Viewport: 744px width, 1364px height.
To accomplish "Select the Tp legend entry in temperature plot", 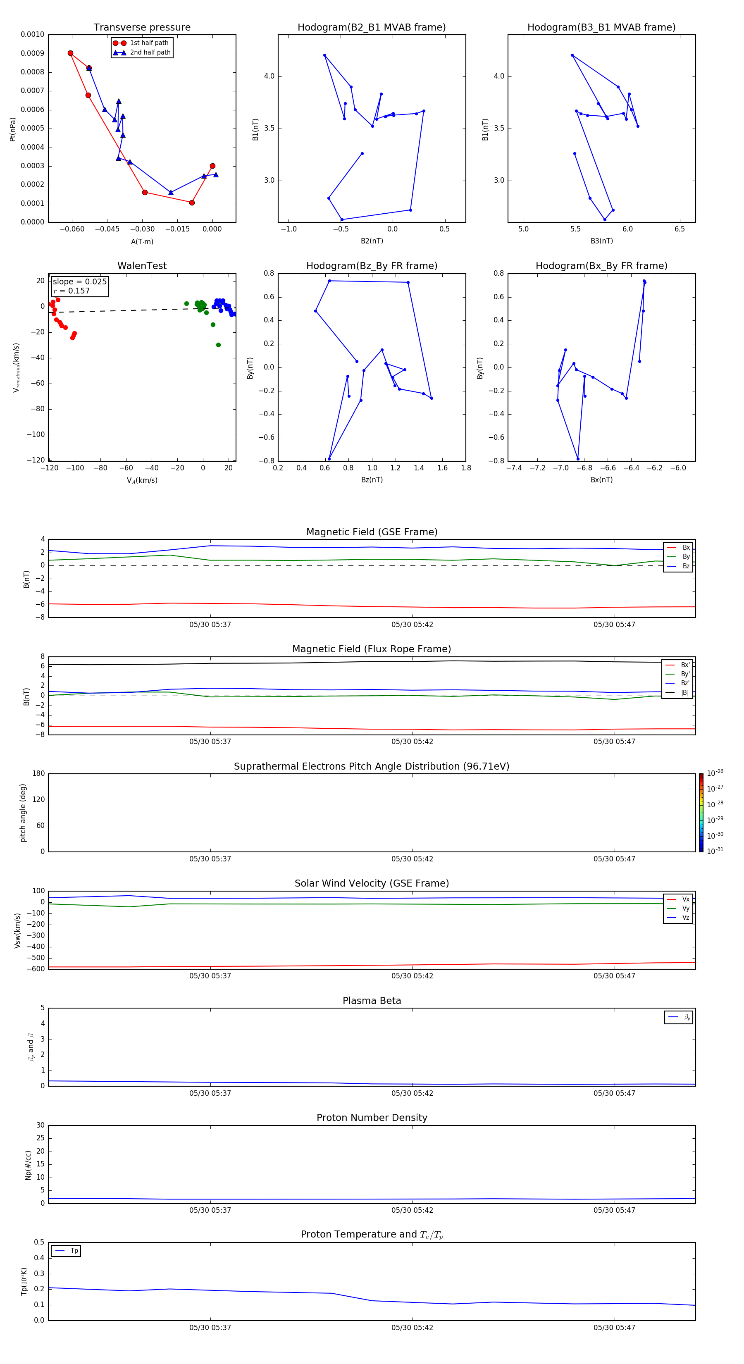I will point(66,1251).
